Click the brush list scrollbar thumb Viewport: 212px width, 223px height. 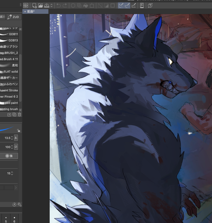(x=20, y=78)
